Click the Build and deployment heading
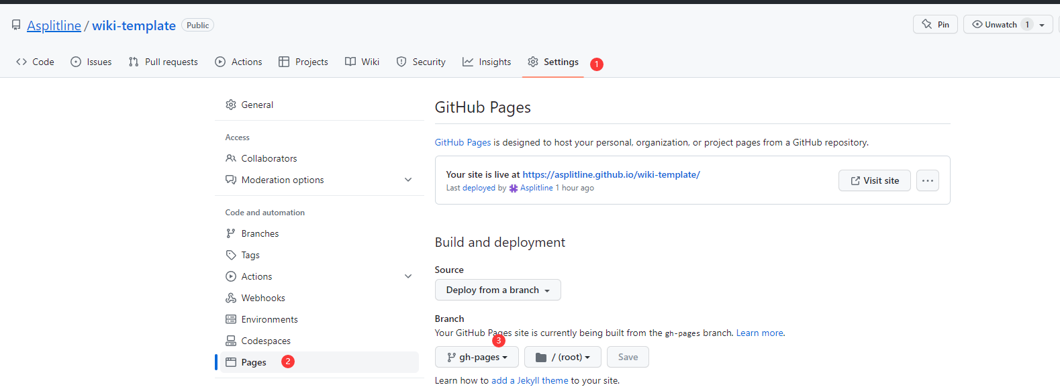This screenshot has width=1060, height=389. [x=500, y=242]
